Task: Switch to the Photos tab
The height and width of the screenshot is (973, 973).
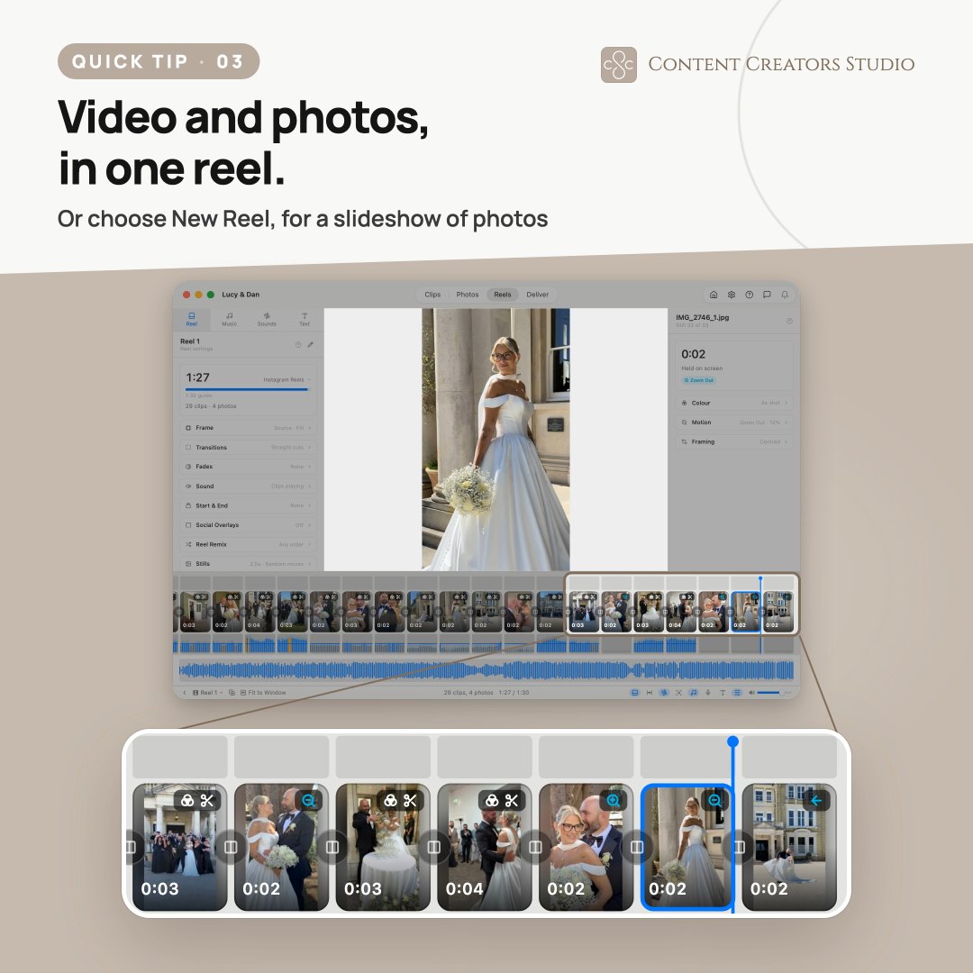Action: pyautogui.click(x=468, y=295)
